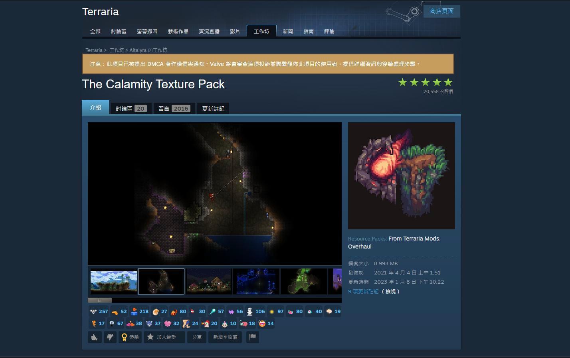Click the 獎勵 award ribbon button
The height and width of the screenshot is (358, 570).
pos(130,337)
